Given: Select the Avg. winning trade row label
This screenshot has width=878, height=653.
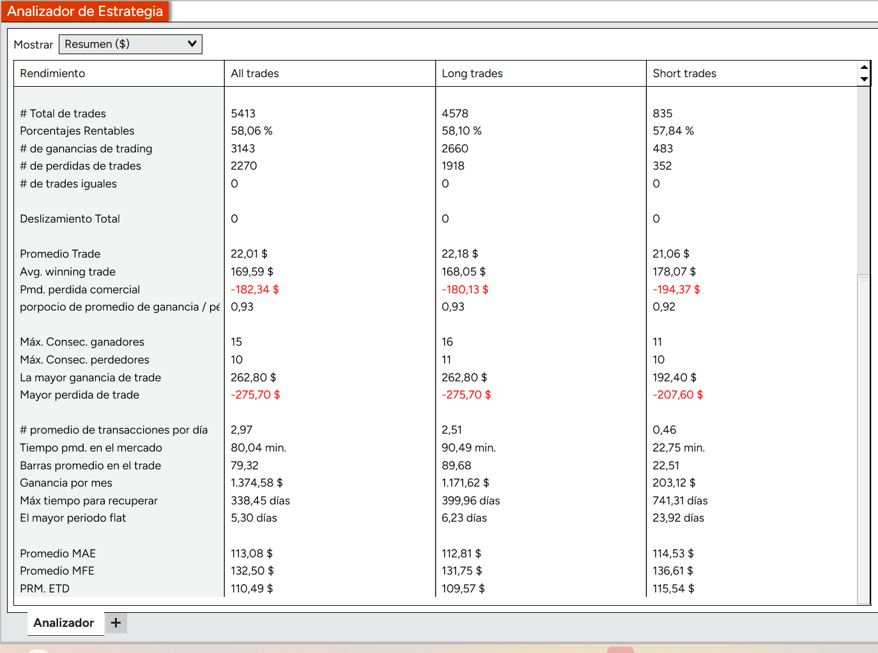Looking at the screenshot, I should pyautogui.click(x=68, y=272).
